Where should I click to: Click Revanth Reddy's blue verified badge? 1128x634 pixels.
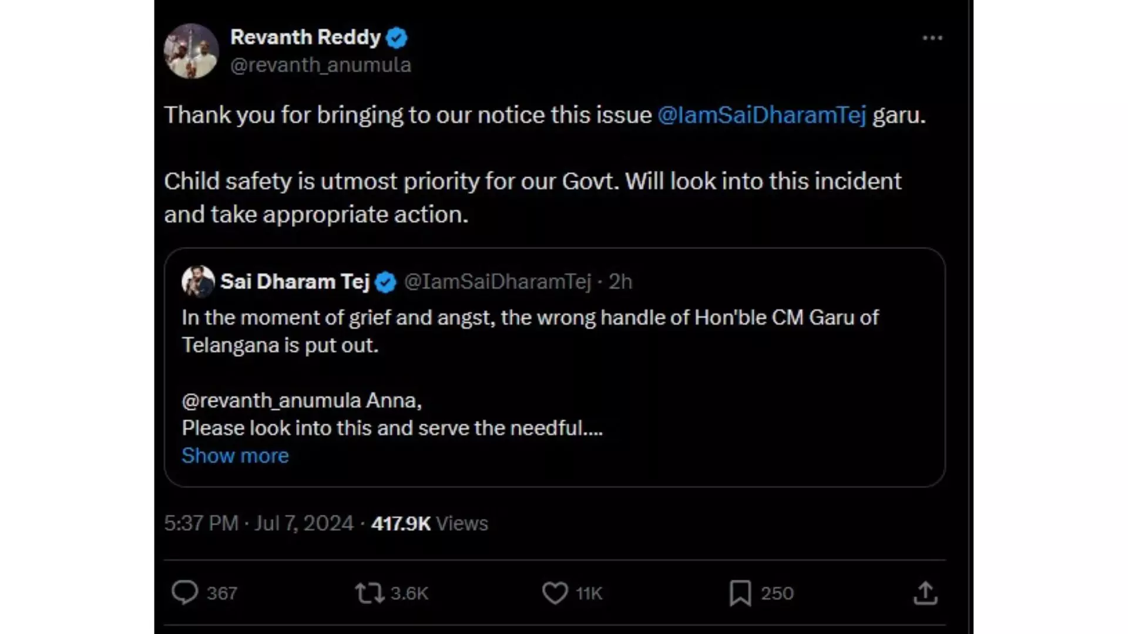pos(398,37)
